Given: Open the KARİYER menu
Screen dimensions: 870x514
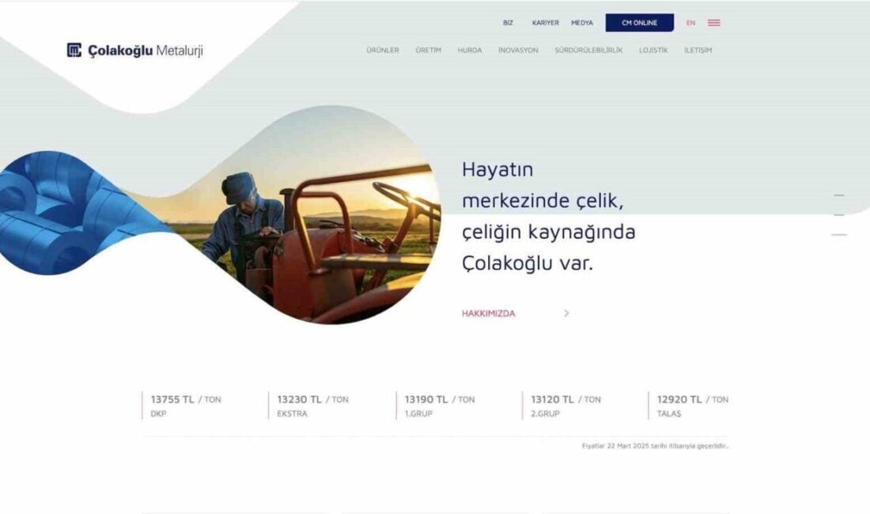Looking at the screenshot, I should coord(546,23).
